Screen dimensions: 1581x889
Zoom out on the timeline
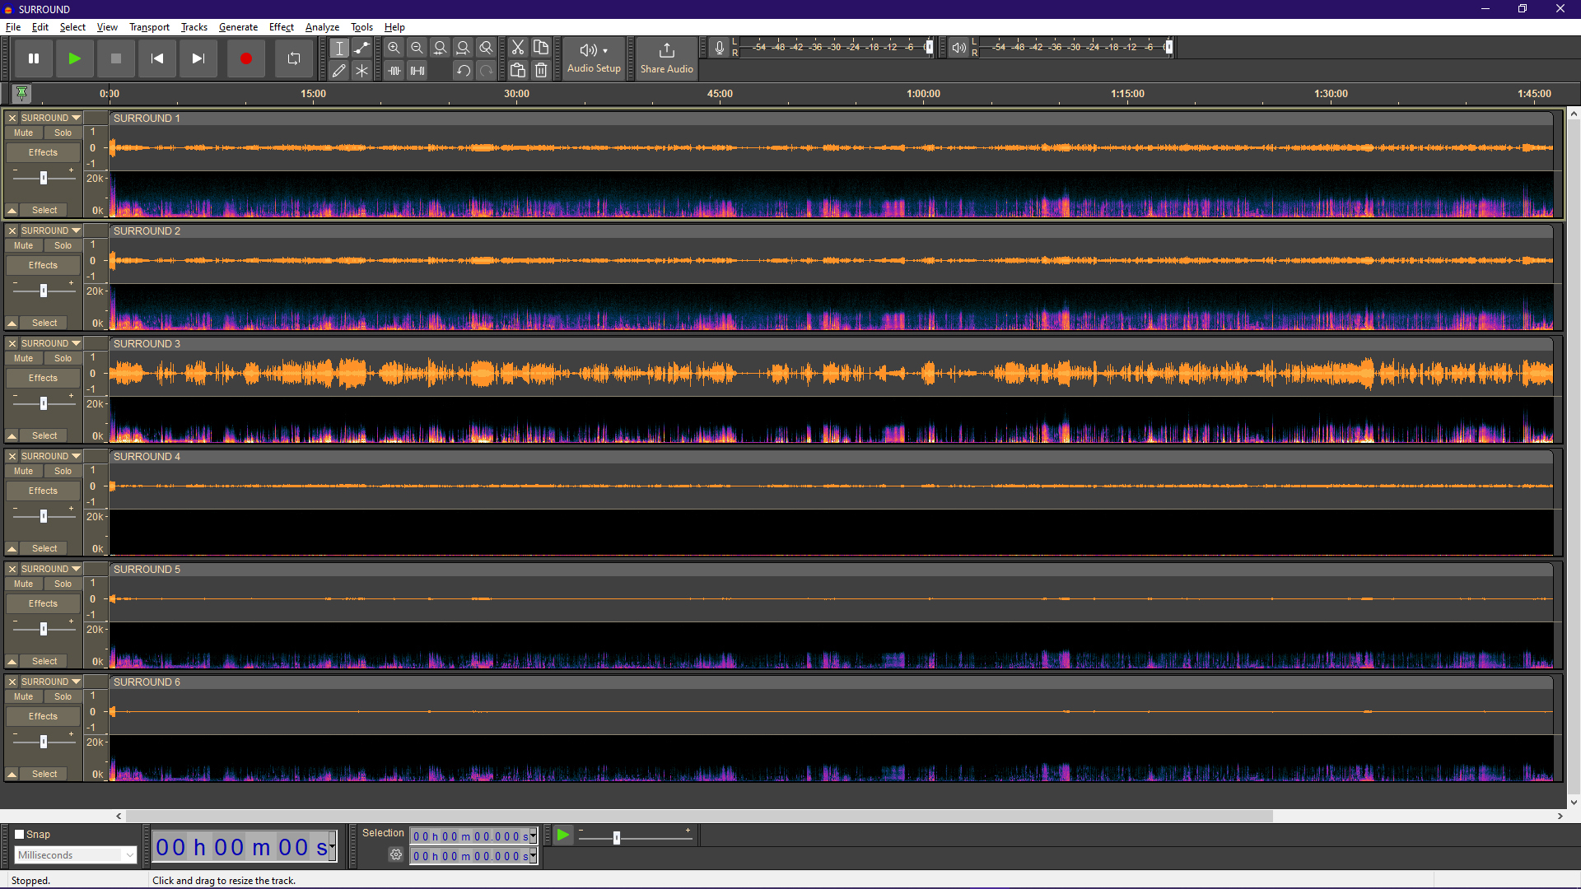417,48
